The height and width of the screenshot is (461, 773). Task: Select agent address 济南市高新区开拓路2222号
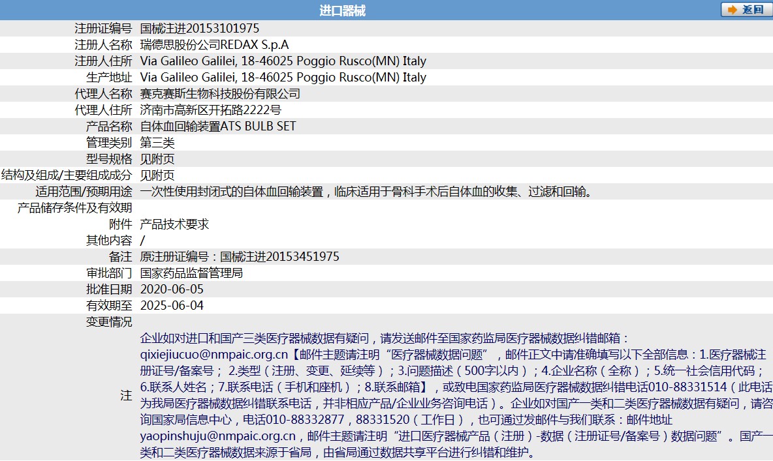(210, 110)
